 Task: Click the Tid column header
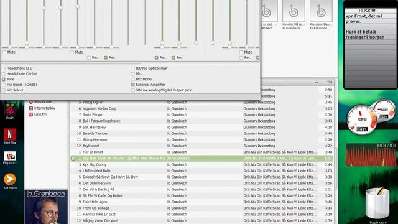tap(330, 82)
